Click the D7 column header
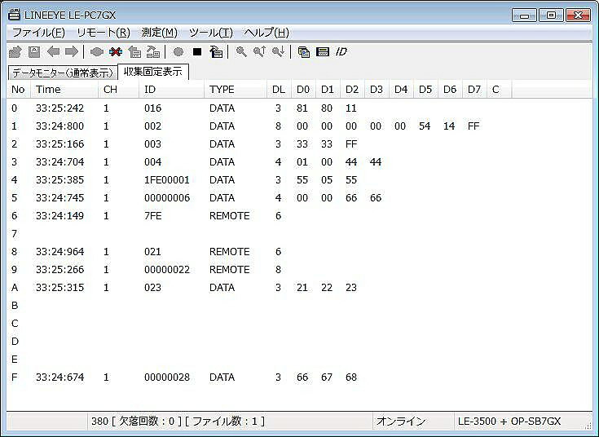599x437 pixels. click(x=474, y=90)
